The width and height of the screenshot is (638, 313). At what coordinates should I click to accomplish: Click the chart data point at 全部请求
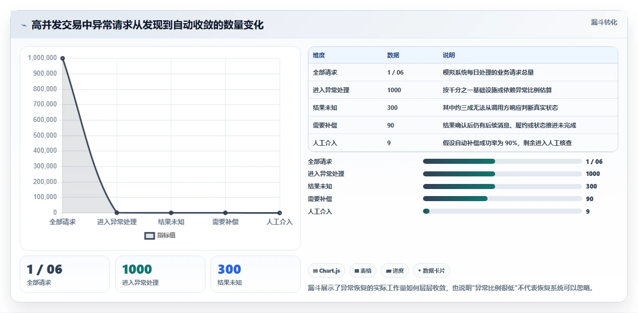pos(63,58)
